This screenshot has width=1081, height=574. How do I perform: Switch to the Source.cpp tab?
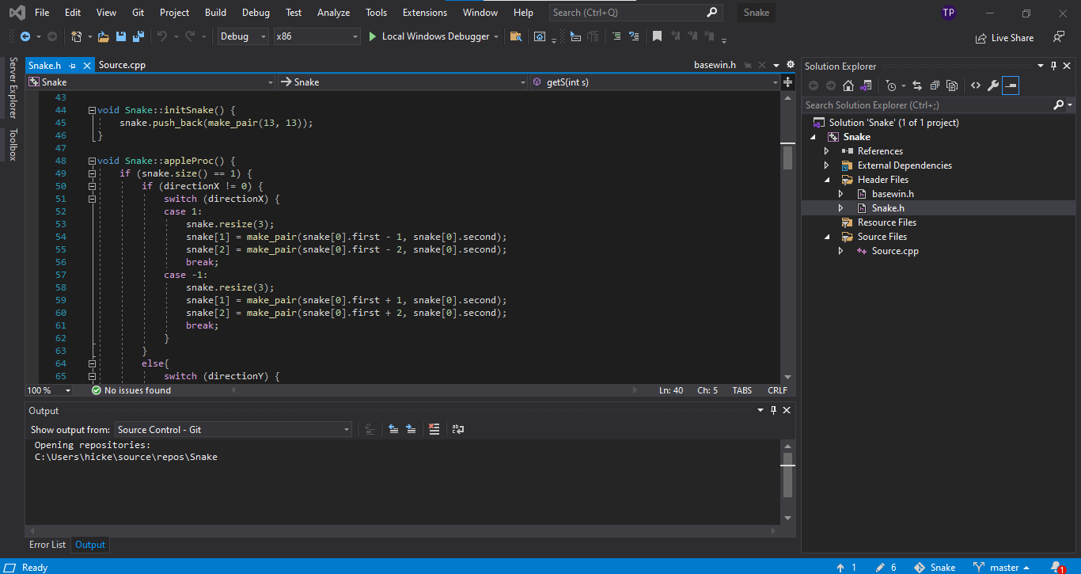(x=122, y=65)
